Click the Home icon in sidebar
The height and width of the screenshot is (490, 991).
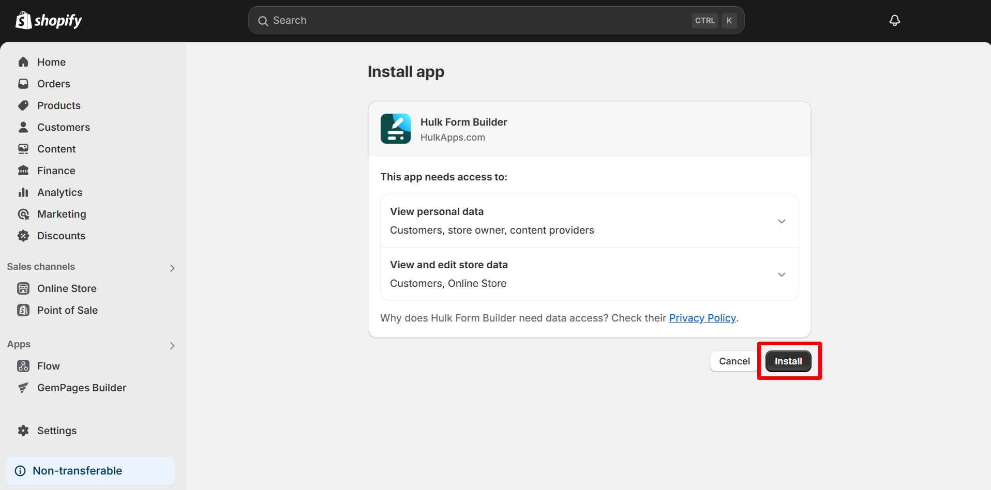click(23, 62)
